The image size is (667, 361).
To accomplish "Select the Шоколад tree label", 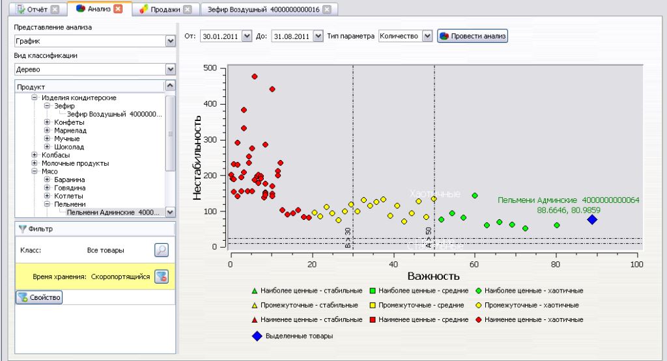I will click(69, 147).
